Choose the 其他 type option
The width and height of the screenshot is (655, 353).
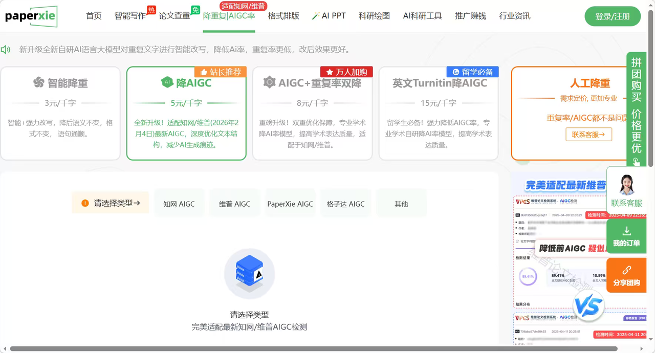[x=401, y=204]
